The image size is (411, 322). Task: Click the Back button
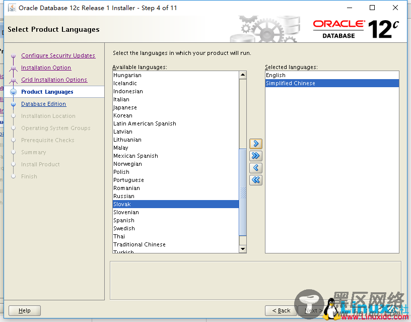click(x=281, y=310)
